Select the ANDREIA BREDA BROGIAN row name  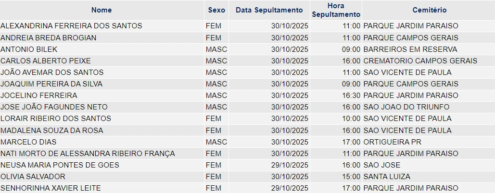tap(49, 37)
